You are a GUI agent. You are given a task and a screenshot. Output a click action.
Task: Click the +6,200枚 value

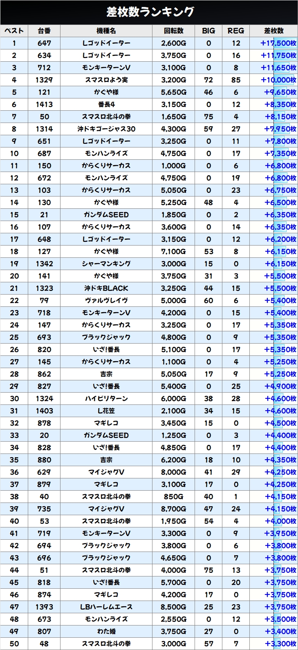coord(280,239)
